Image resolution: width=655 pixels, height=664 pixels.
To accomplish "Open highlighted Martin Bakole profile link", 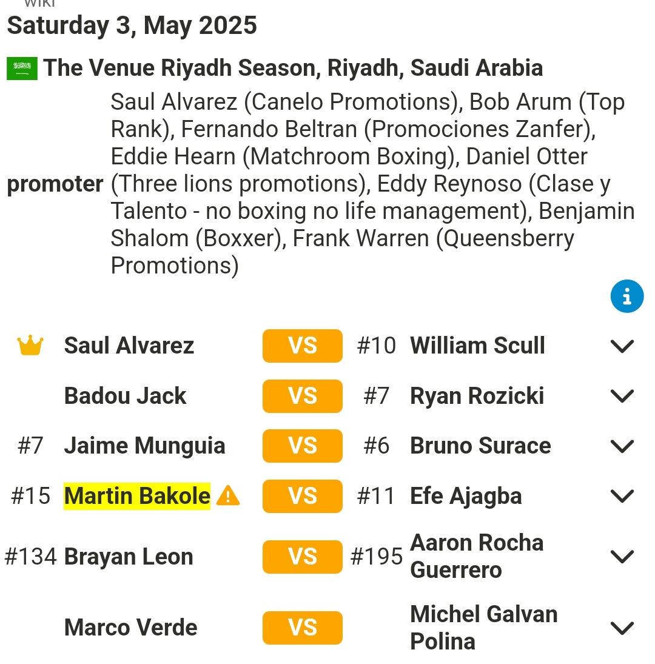I will [x=136, y=496].
